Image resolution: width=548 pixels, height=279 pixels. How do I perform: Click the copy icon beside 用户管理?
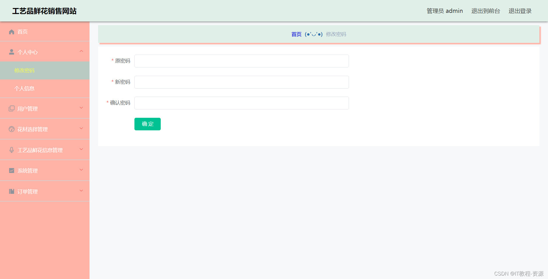click(11, 108)
